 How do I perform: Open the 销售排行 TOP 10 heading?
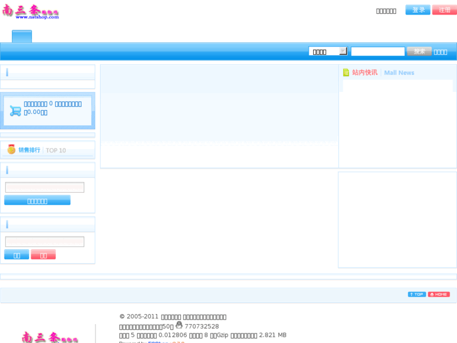tap(42, 150)
